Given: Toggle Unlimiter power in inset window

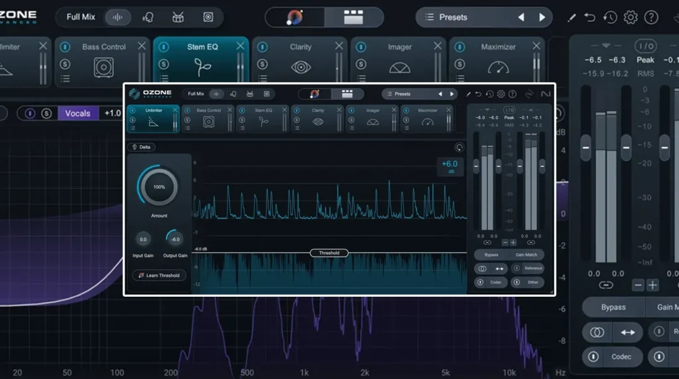Looking at the screenshot, I should pyautogui.click(x=133, y=111).
